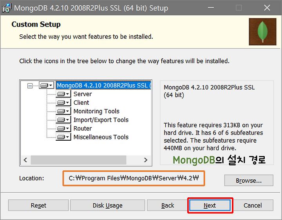This screenshot has height=220, width=282.
Task: Open the root MongoDB feature install-state dropdown
Action: pyautogui.click(x=46, y=86)
